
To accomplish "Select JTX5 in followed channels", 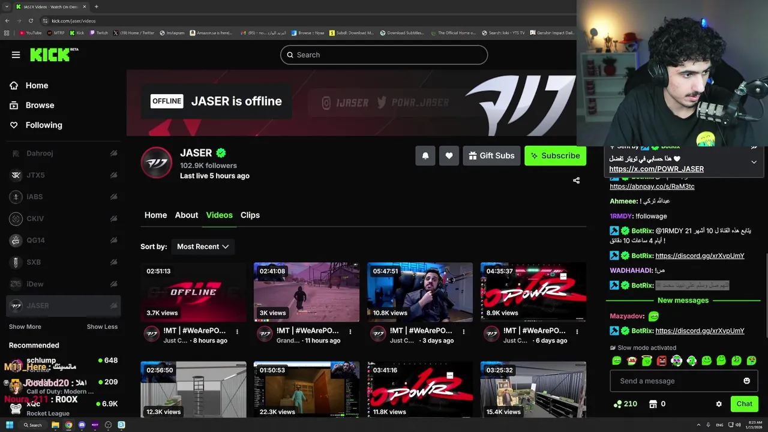I will (63, 175).
